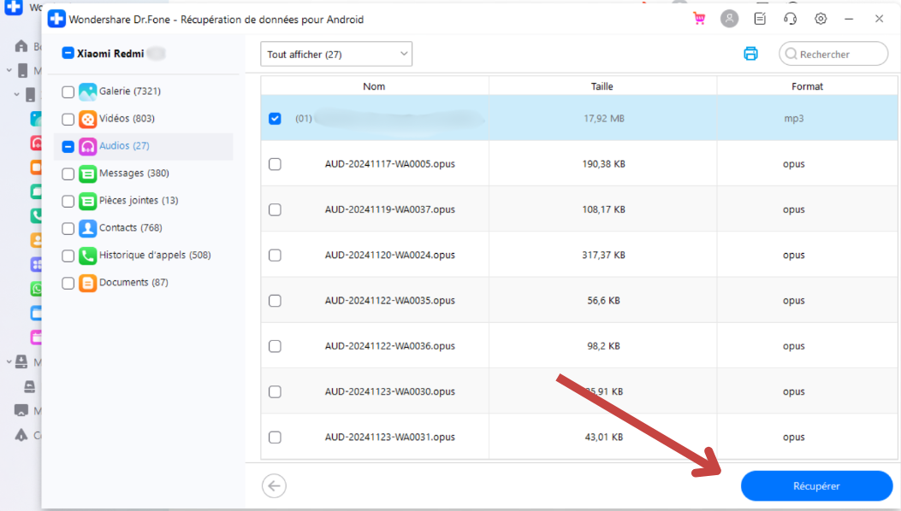Tick the Documents checkbox
The width and height of the screenshot is (901, 511).
(x=68, y=283)
